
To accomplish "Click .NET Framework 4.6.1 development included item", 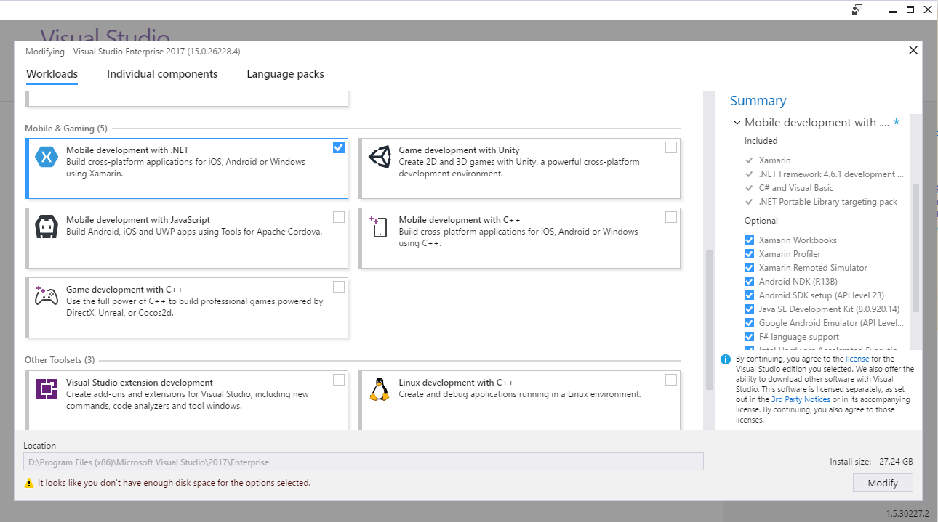I will (831, 174).
